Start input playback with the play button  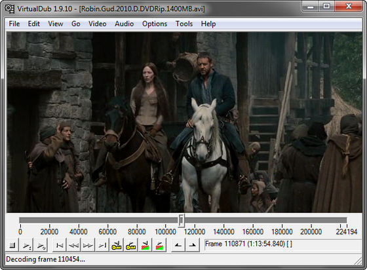(x=26, y=245)
